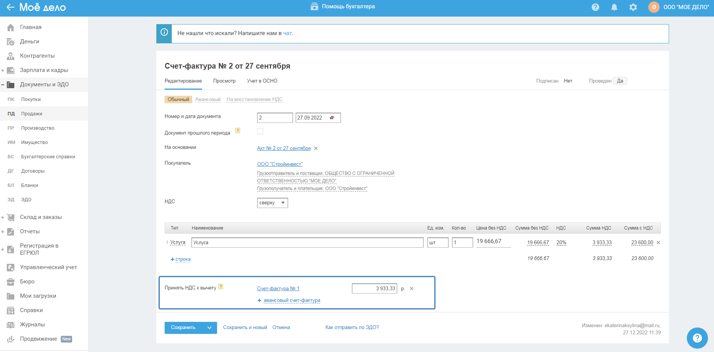The image size is (714, 352).
Task: Toggle the Проведен status switch
Action: (620, 81)
